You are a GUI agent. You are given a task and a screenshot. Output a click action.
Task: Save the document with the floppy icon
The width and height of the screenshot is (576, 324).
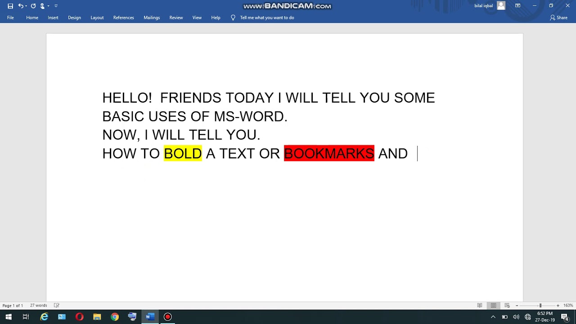10,6
